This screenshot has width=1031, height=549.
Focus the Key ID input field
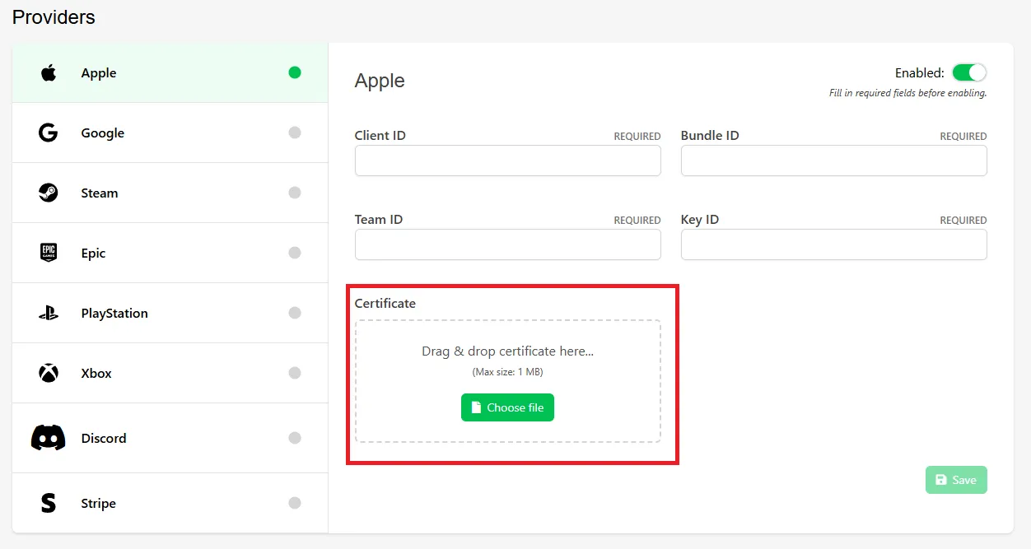point(834,244)
